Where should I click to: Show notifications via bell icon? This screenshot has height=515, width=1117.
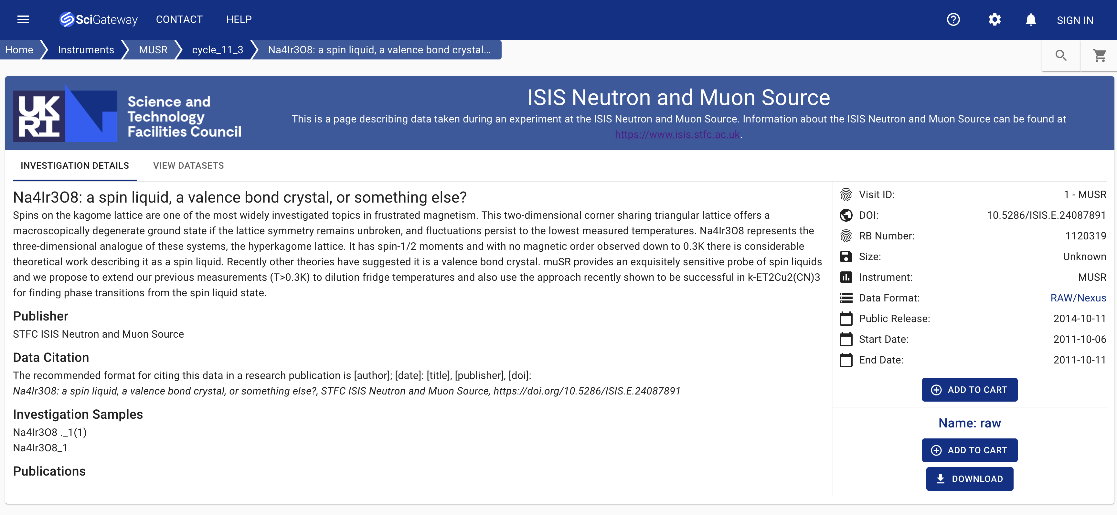click(1031, 19)
